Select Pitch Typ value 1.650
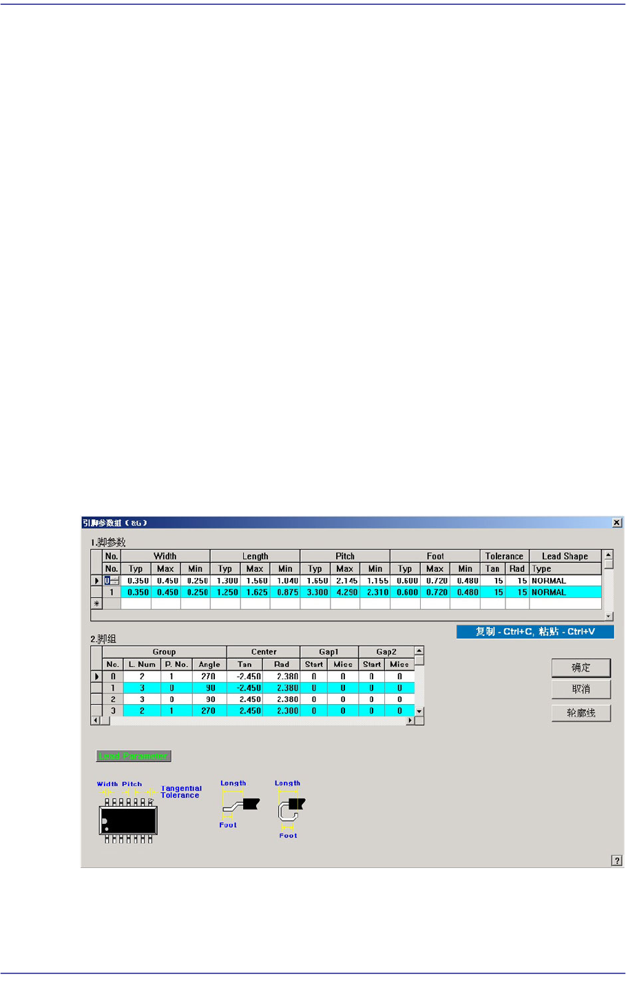 [x=315, y=581]
